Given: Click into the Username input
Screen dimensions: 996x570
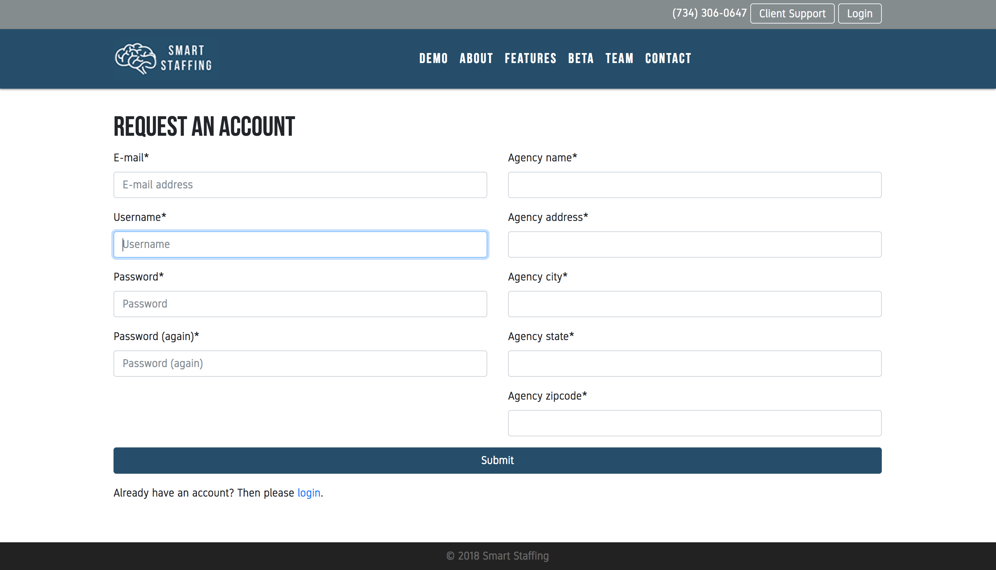Looking at the screenshot, I should pyautogui.click(x=300, y=244).
